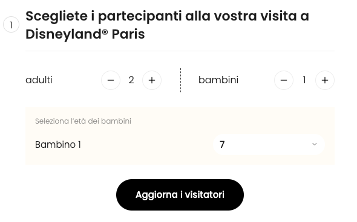The image size is (357, 222).
Task: Click the dotted divider between adulti and bambini
Action: (180, 80)
